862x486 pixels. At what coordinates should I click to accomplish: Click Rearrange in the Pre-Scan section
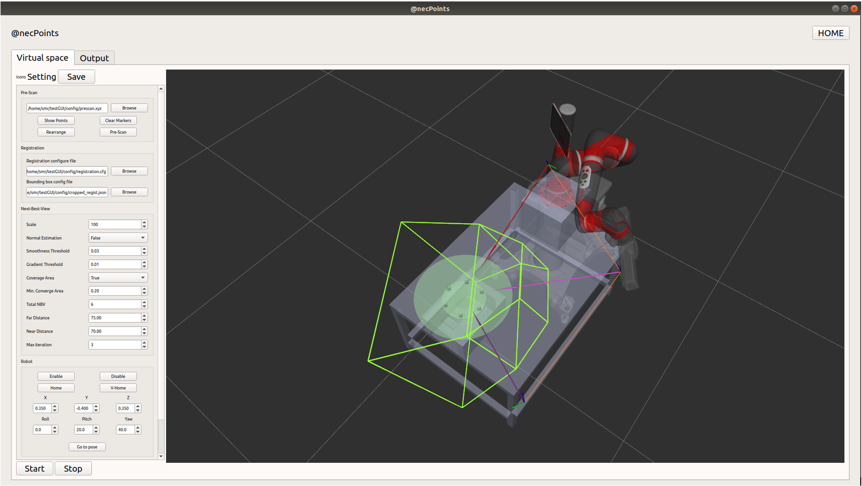[x=56, y=132]
